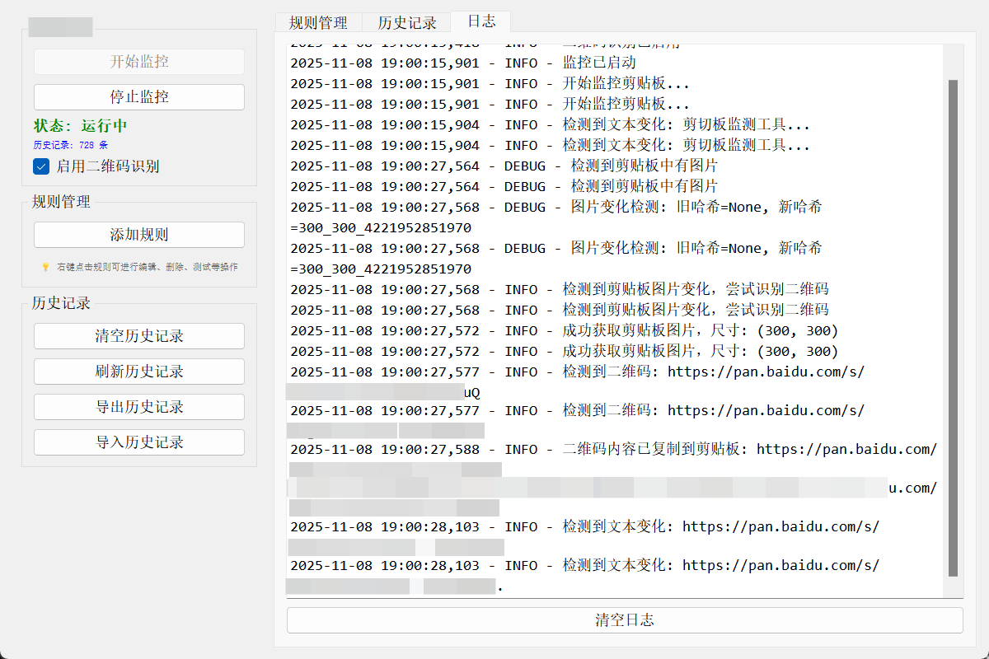Add a new rule with 添加规则

[139, 235]
